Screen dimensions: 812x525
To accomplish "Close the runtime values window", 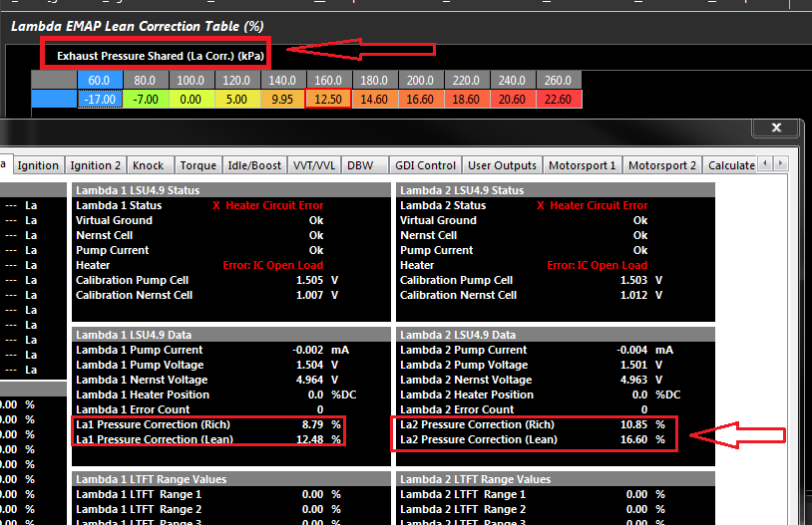I will [776, 129].
